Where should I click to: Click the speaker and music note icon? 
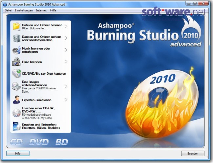pos(17,50)
